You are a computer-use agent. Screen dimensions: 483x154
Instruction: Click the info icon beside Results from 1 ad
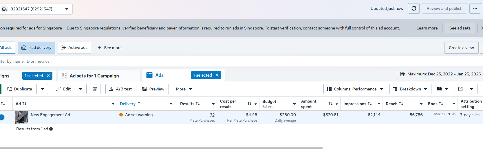pos(51,129)
